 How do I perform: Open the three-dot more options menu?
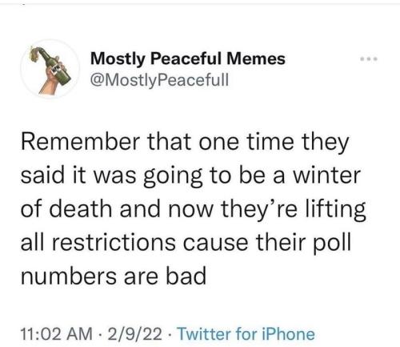pos(369,59)
